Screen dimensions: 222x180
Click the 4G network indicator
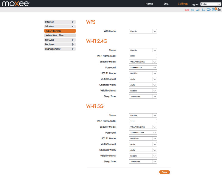(x=192, y=10)
